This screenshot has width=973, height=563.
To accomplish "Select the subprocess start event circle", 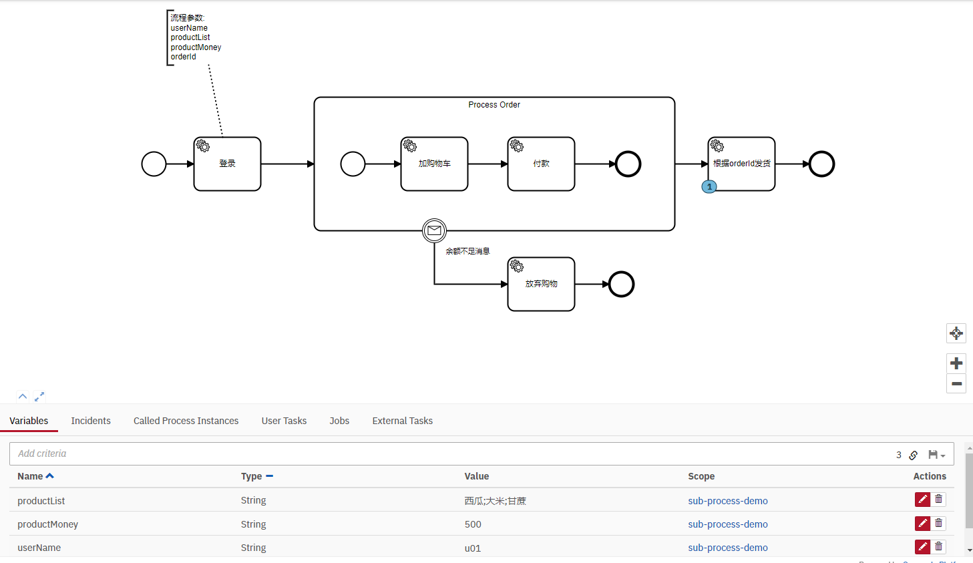I will tap(353, 164).
